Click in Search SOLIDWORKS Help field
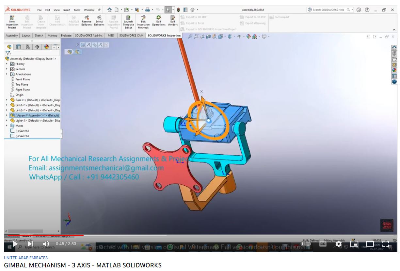Screen dimensions: 400x271 (x=331, y=10)
